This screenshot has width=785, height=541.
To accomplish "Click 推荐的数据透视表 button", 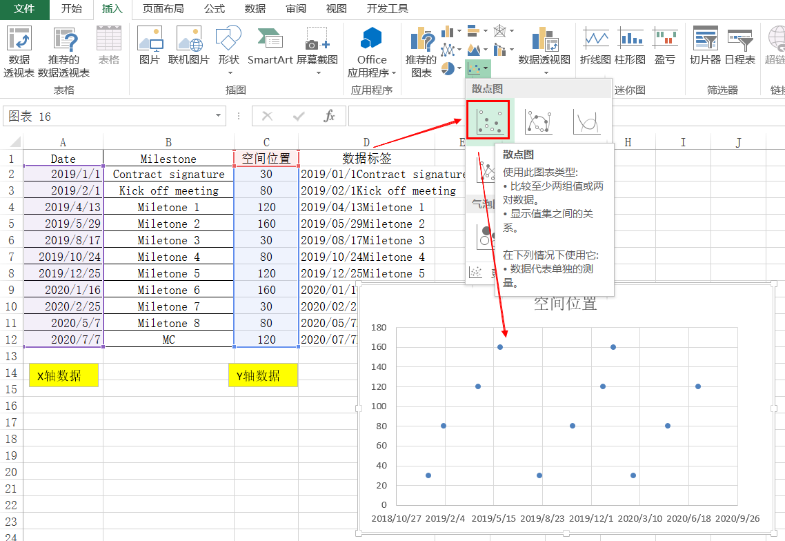I will [63, 52].
